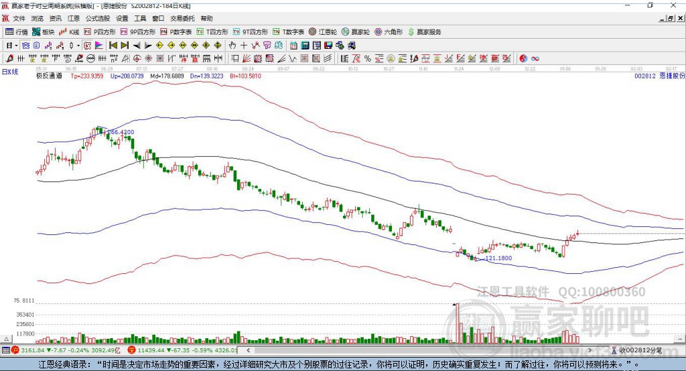Viewport: 686px width, 371px height.
Task: Open the calculator icon
Action: click(x=305, y=46)
